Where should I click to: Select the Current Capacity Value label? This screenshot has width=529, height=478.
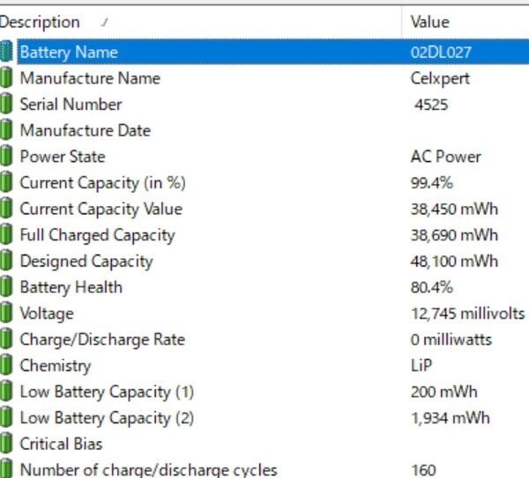(x=101, y=210)
